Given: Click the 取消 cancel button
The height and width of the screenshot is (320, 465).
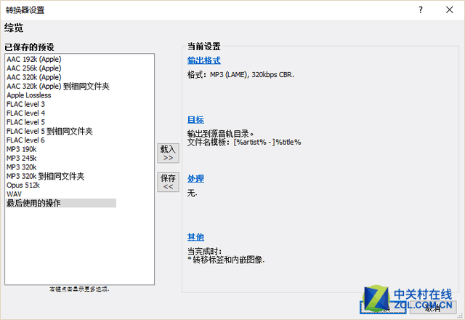Looking at the screenshot, I should 433,308.
